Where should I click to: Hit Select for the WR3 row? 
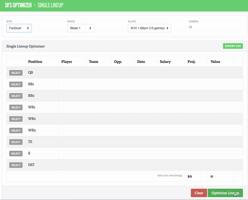tap(16, 130)
